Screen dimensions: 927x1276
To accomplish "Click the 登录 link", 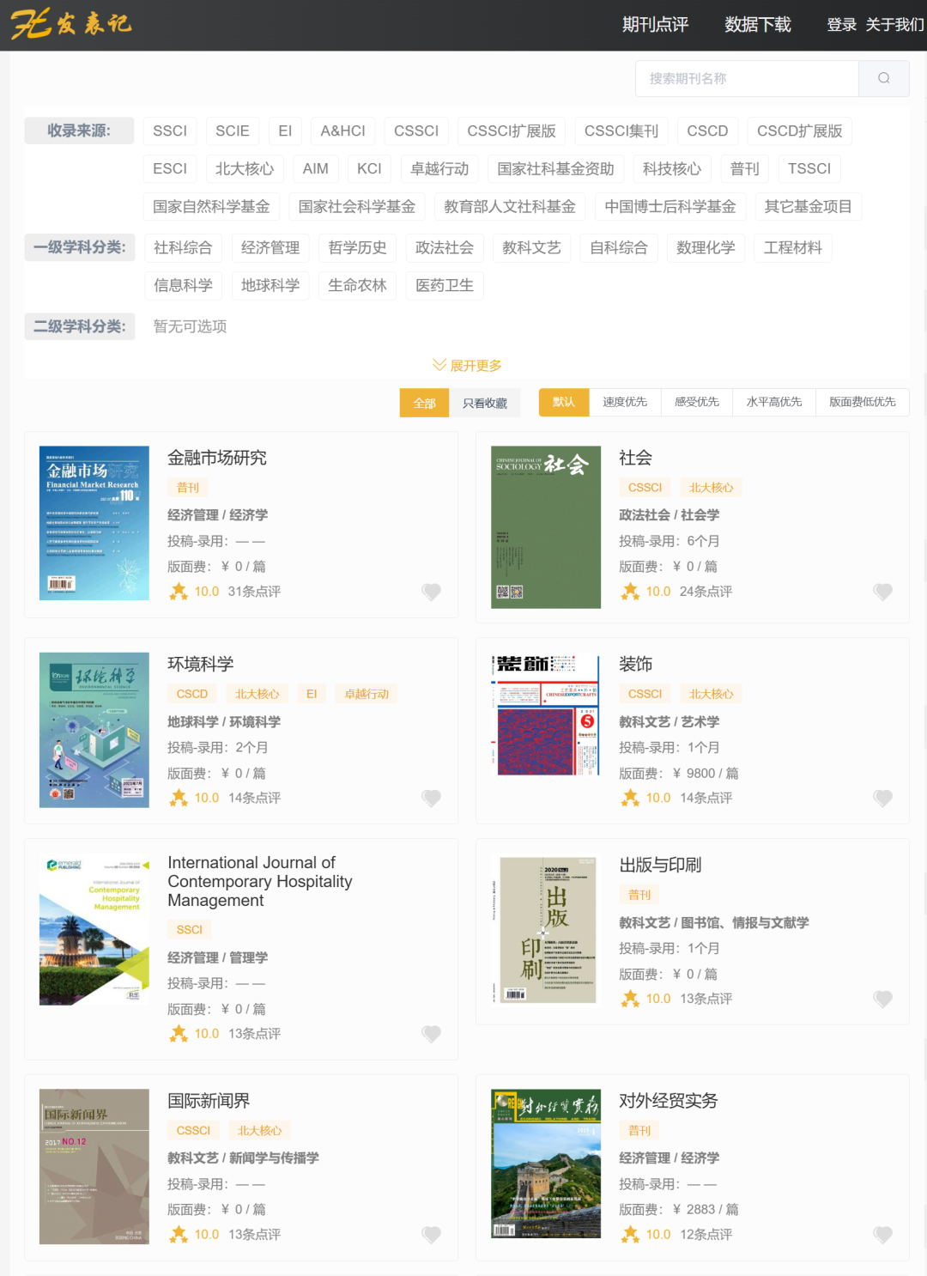I will 841,25.
